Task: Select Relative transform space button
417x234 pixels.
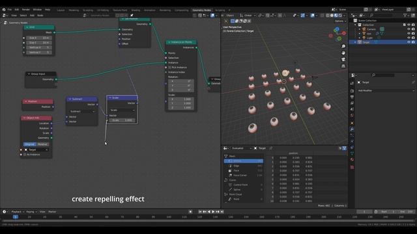Action: (42, 144)
